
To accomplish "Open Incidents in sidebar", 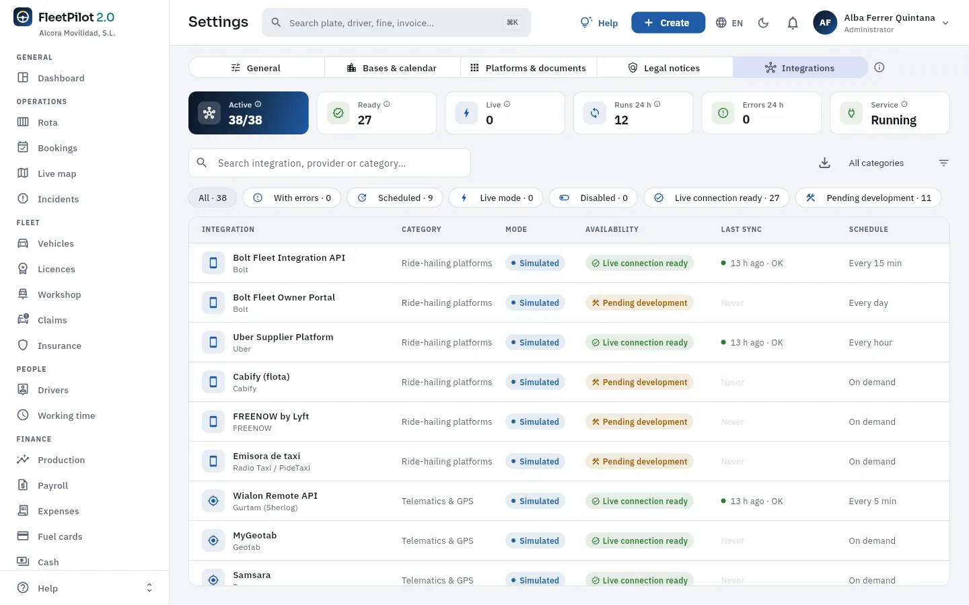I will point(84,199).
